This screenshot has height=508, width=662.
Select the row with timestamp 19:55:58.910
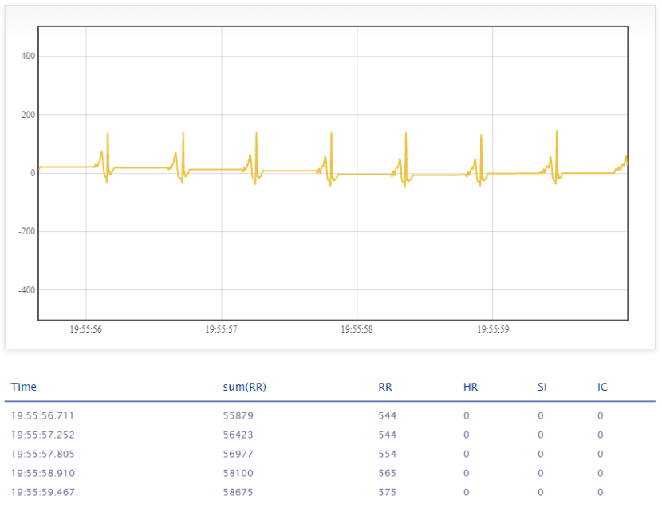point(41,472)
